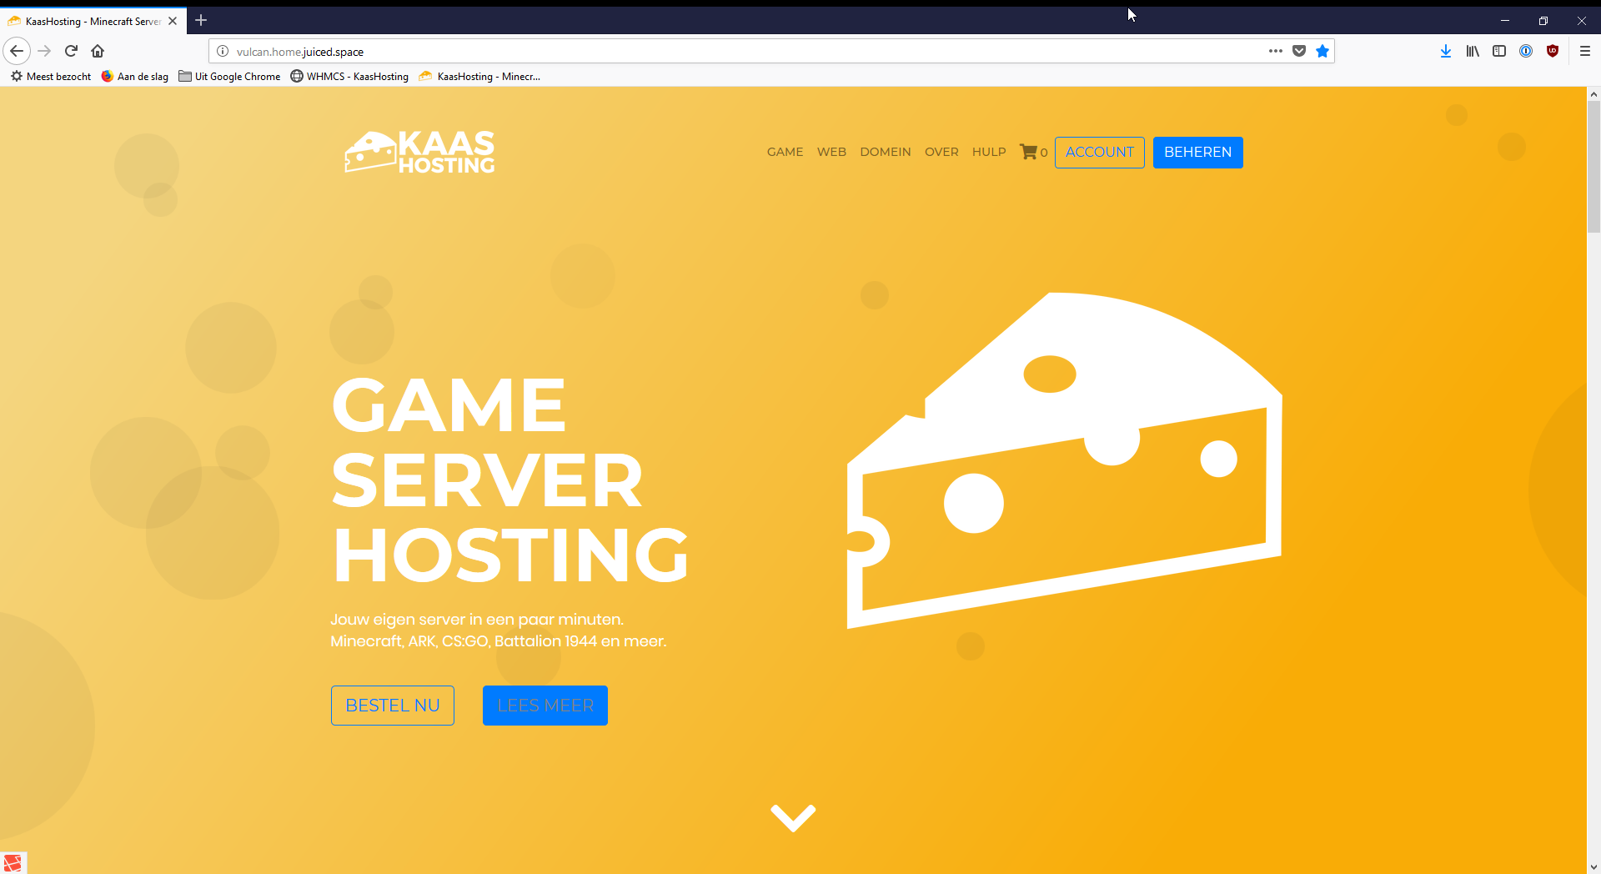Click the URL address bar
The image size is (1601, 874).
(734, 51)
